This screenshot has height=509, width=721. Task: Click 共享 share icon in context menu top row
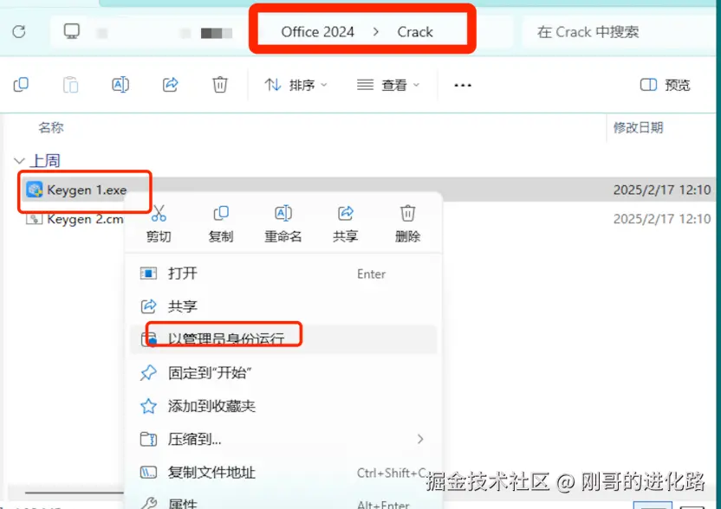[345, 223]
